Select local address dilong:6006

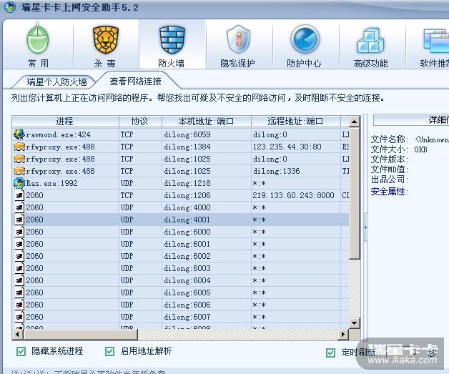coord(187,305)
